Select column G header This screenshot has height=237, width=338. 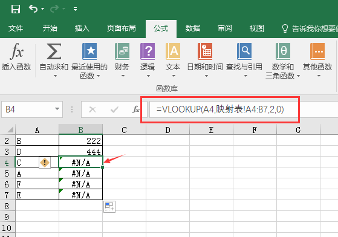298,130
